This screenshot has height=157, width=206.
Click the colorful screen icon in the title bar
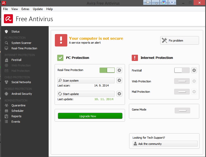164,3
